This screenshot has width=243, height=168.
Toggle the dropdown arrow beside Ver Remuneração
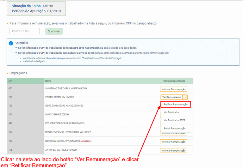tap(185, 97)
